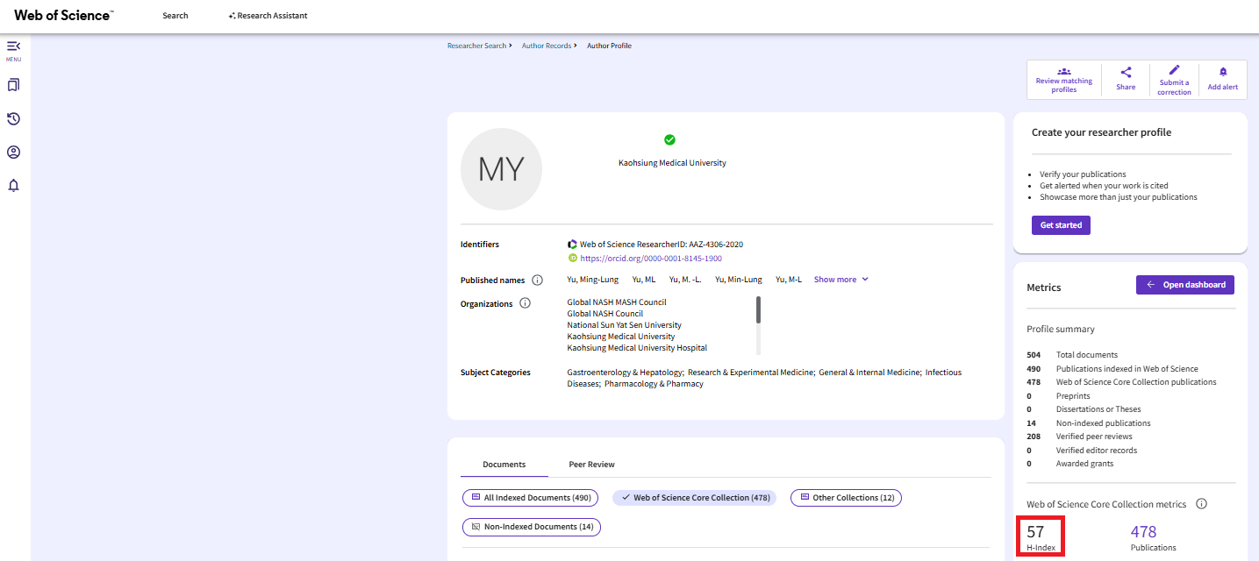This screenshot has width=1259, height=561.
Task: Click the ORCID green icon
Action: [x=573, y=259]
